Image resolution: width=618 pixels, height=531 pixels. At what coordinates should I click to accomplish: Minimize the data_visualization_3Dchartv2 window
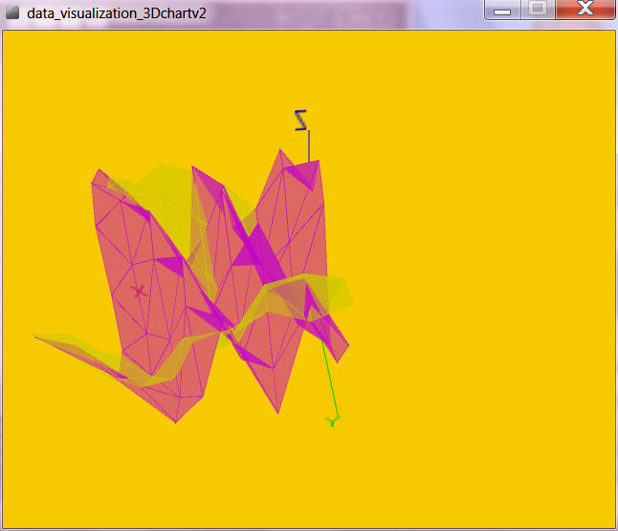pyautogui.click(x=503, y=9)
